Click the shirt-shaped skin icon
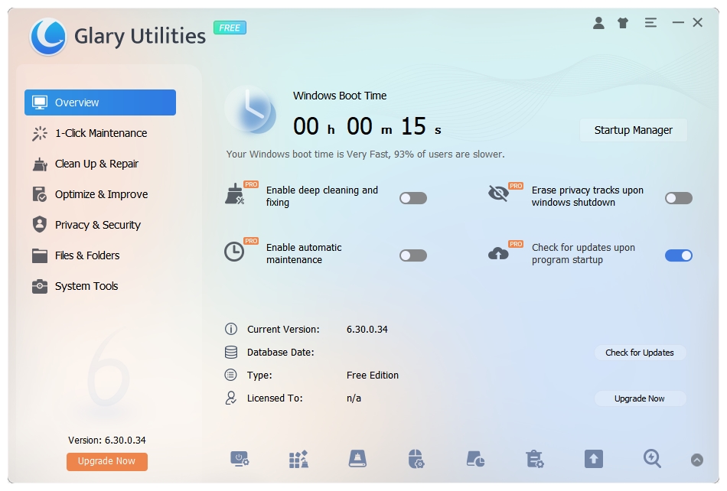Viewport: 727px width, 491px height. pyautogui.click(x=623, y=23)
